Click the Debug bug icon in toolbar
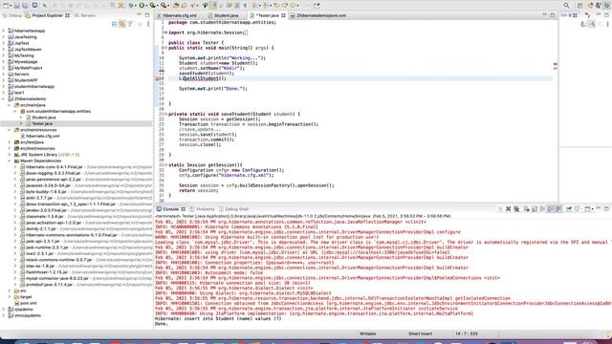 (131, 6)
